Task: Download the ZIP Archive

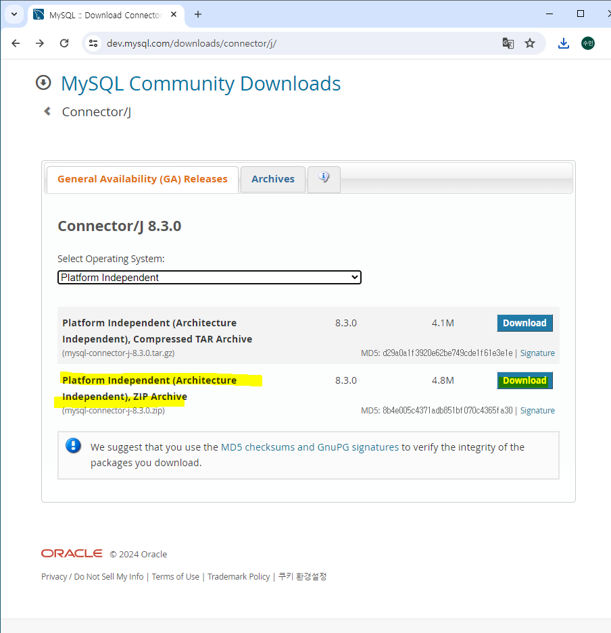Action: pos(524,380)
